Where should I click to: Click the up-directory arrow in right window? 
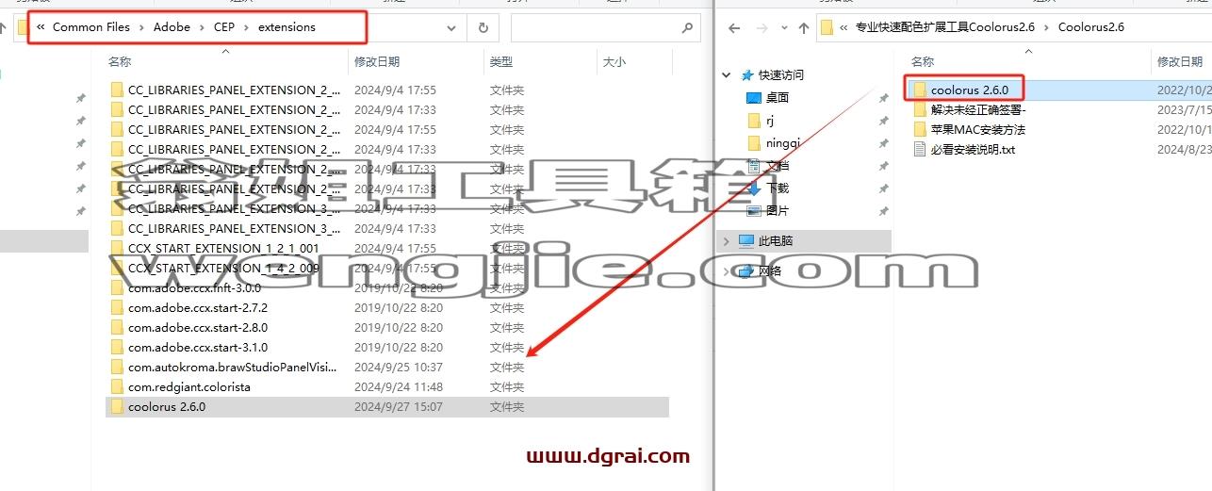804,28
